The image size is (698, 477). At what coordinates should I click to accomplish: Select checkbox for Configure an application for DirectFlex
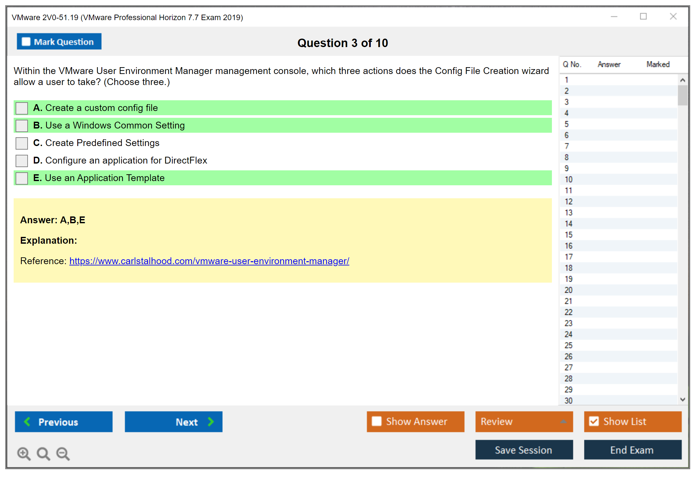point(22,161)
